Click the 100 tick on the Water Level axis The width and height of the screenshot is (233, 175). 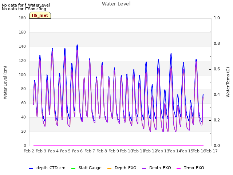[22, 75]
